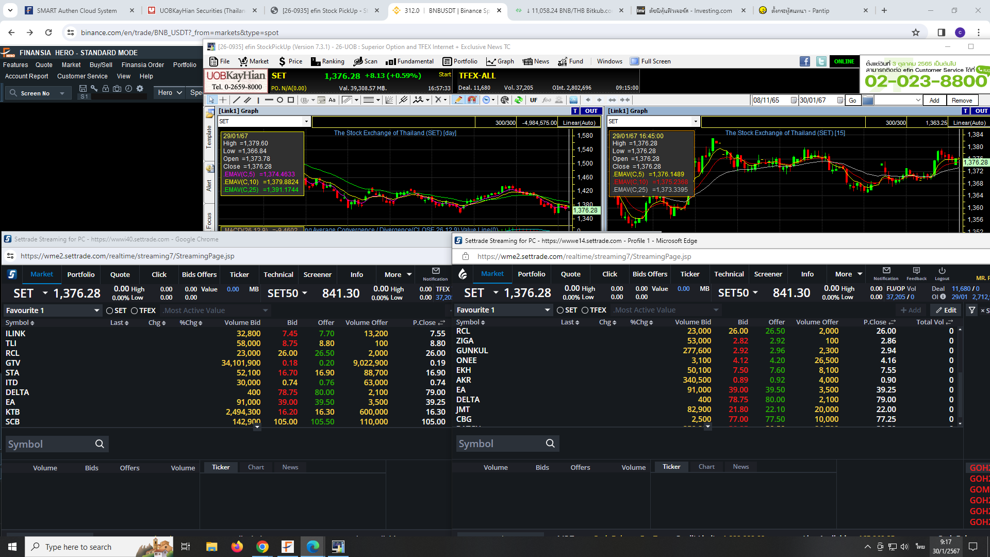
Task: Click the Add button in efin toolbar
Action: (x=934, y=101)
